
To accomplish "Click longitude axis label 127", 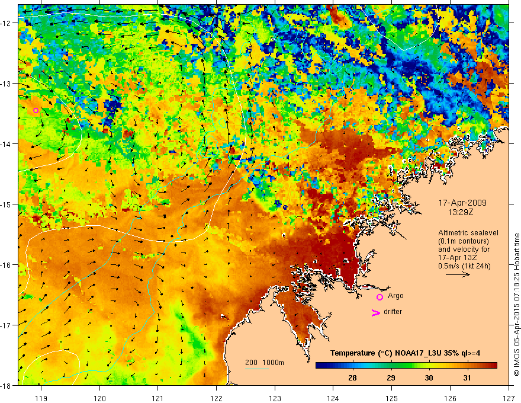I will tap(509, 398).
